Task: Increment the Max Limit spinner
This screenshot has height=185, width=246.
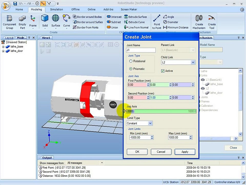Action: tap(191, 136)
